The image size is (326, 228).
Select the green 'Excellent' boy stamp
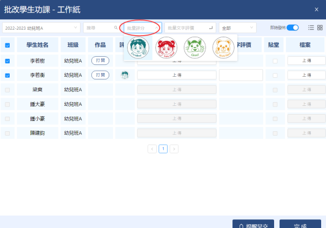138,48
